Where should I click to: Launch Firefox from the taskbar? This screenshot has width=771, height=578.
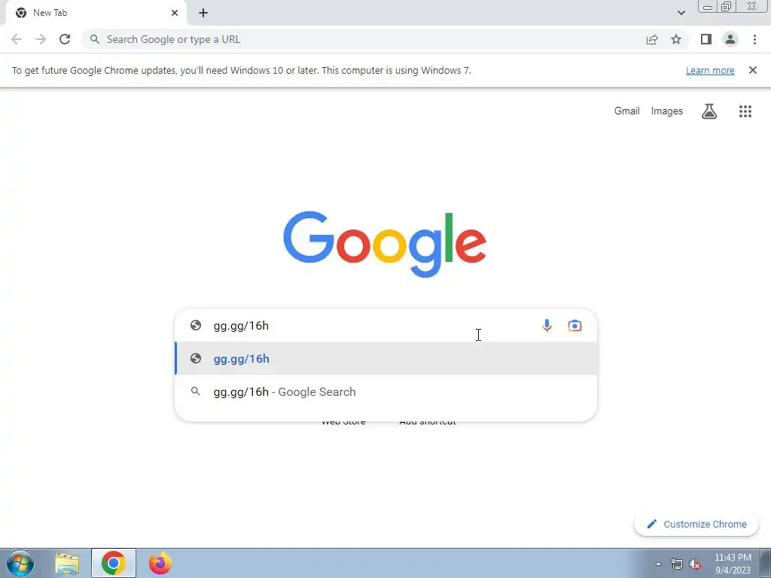[x=160, y=563]
